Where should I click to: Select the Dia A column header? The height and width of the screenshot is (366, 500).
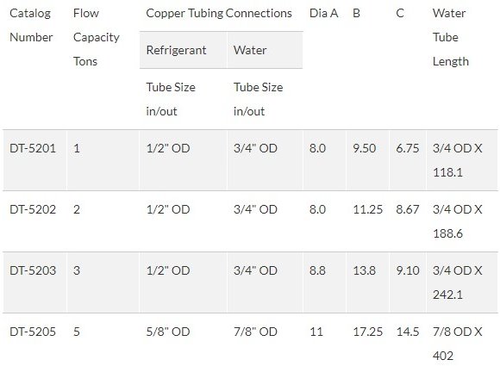[x=323, y=14]
